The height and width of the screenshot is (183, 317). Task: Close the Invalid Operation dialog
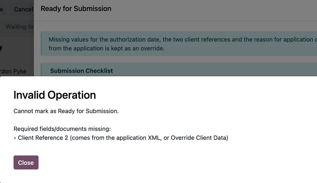pyautogui.click(x=26, y=163)
